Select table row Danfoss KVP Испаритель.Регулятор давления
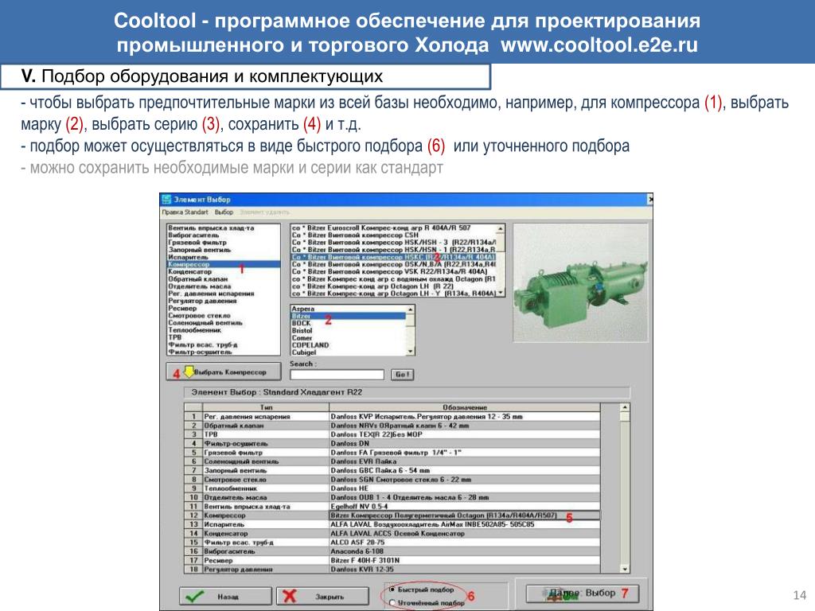The width and height of the screenshot is (815, 611). click(x=465, y=417)
